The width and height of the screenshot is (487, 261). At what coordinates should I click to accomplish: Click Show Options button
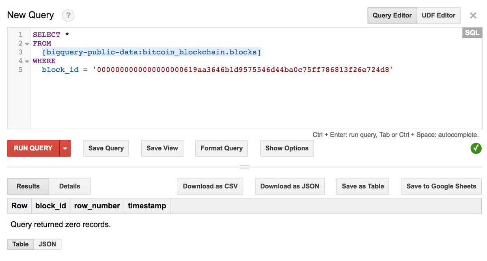click(x=287, y=148)
